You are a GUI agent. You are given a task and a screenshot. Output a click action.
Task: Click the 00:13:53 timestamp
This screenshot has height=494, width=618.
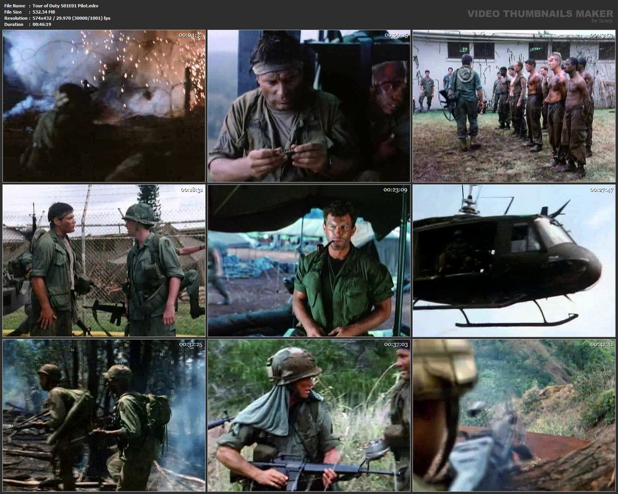tap(601, 35)
